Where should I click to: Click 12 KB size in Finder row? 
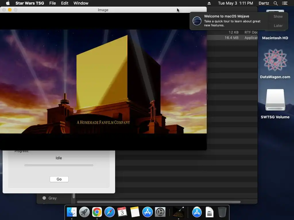coord(233,32)
